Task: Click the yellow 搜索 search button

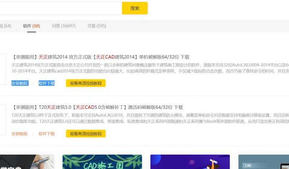Action: point(135,8)
